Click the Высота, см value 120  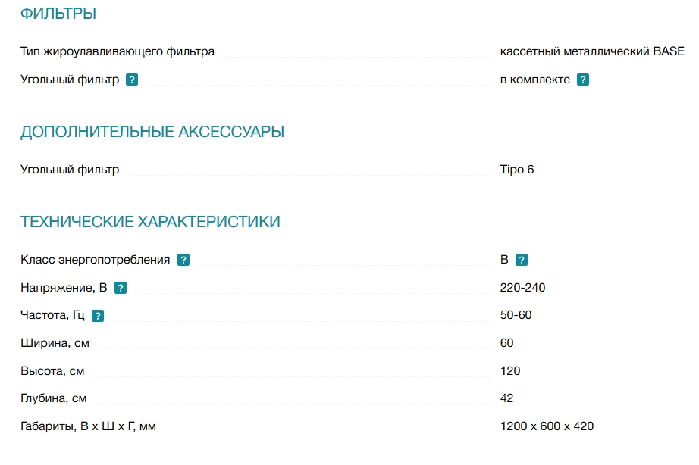point(510,371)
